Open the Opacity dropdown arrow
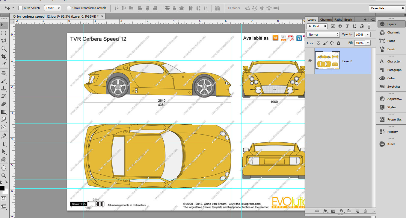This screenshot has width=406, height=218. 368,34
